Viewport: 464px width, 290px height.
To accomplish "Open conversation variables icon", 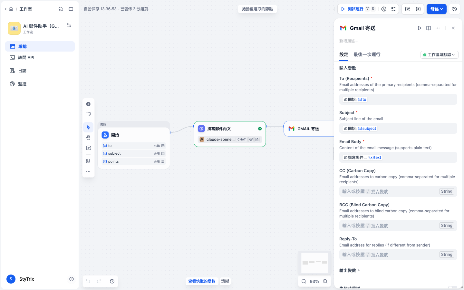I will (418, 9).
